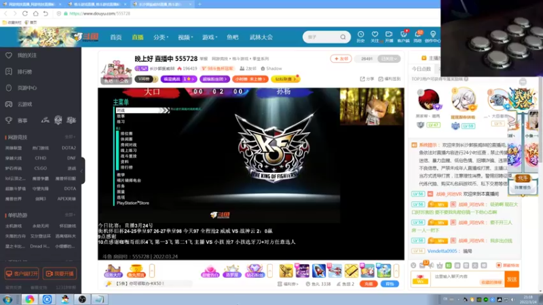Toggle the 屏蔽特效 block-effects checkbox
Viewport: 543px width, 305px height.
(499, 265)
